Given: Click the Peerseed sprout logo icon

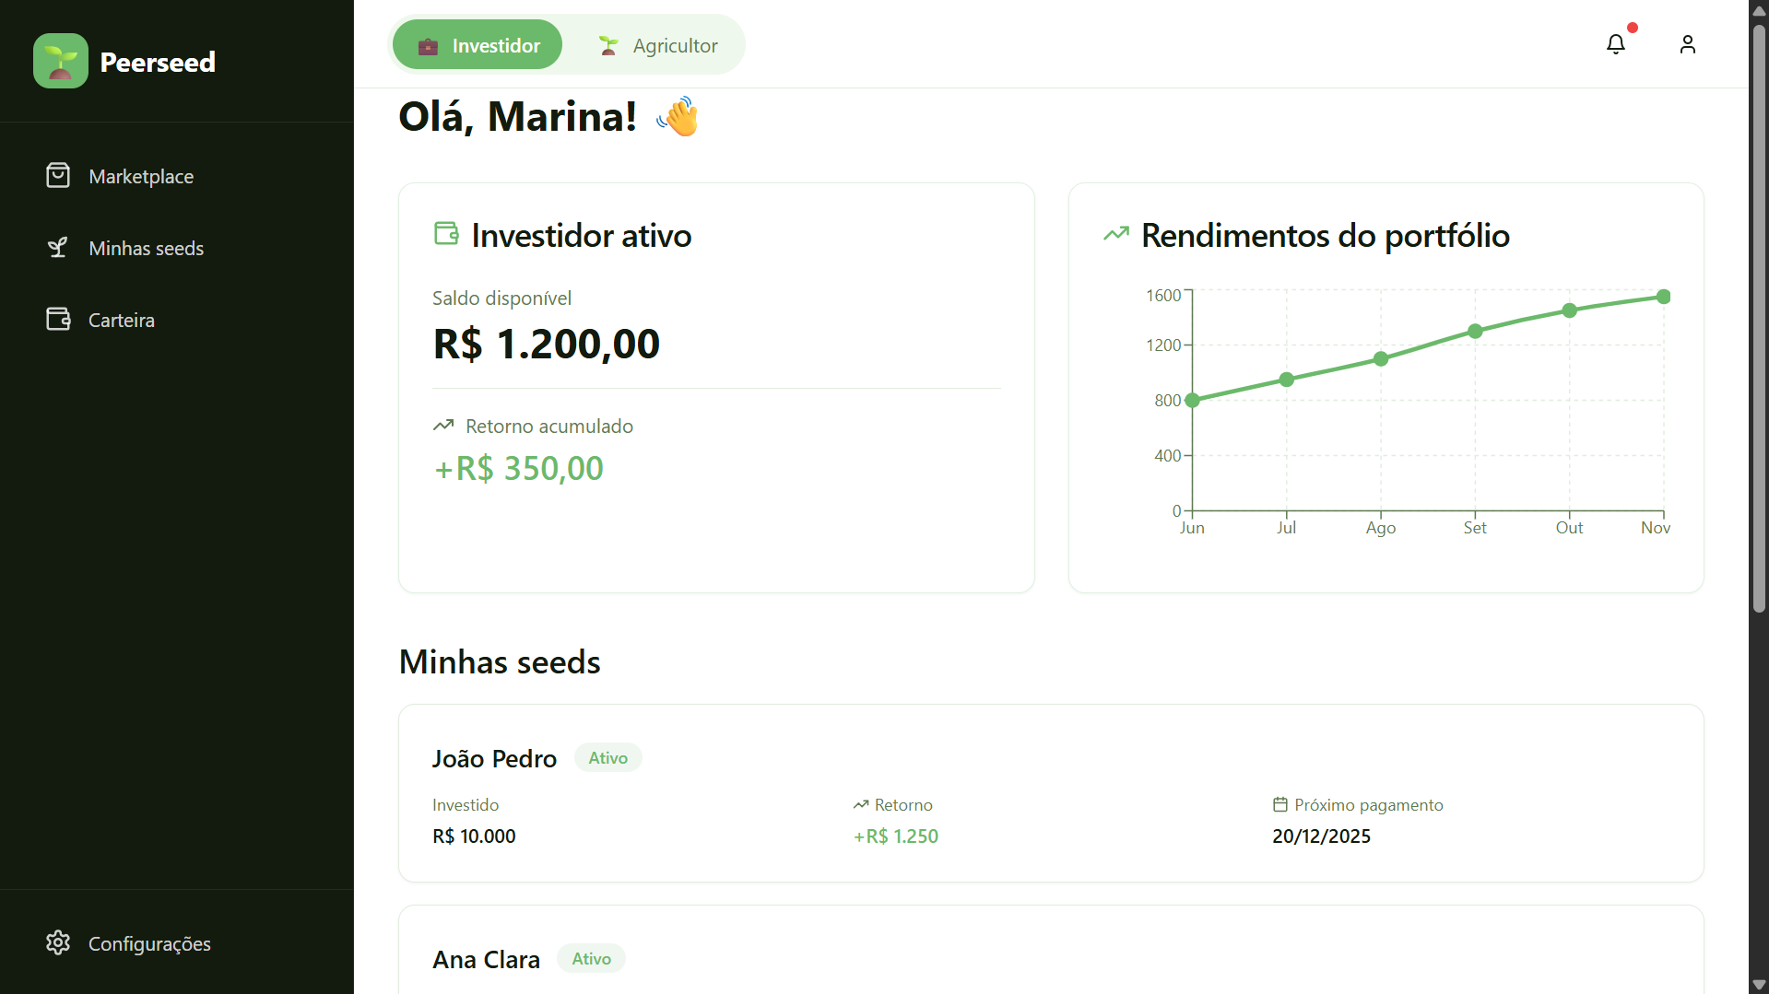Looking at the screenshot, I should pyautogui.click(x=61, y=61).
